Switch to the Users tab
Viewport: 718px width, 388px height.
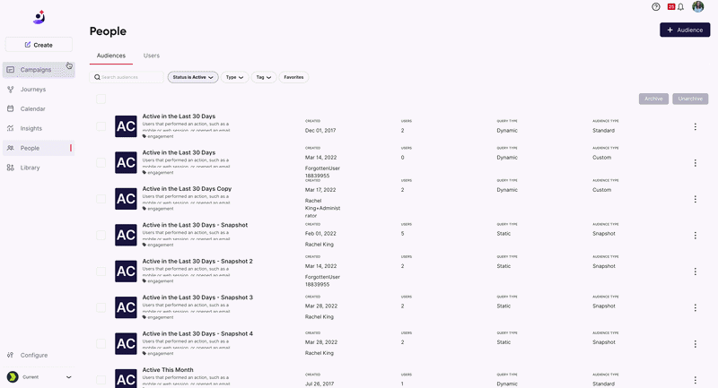[151, 56]
